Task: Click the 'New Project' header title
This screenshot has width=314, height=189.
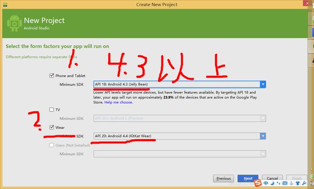Action: coord(44,20)
